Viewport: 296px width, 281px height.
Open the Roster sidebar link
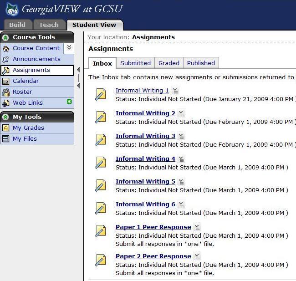[x=22, y=92]
